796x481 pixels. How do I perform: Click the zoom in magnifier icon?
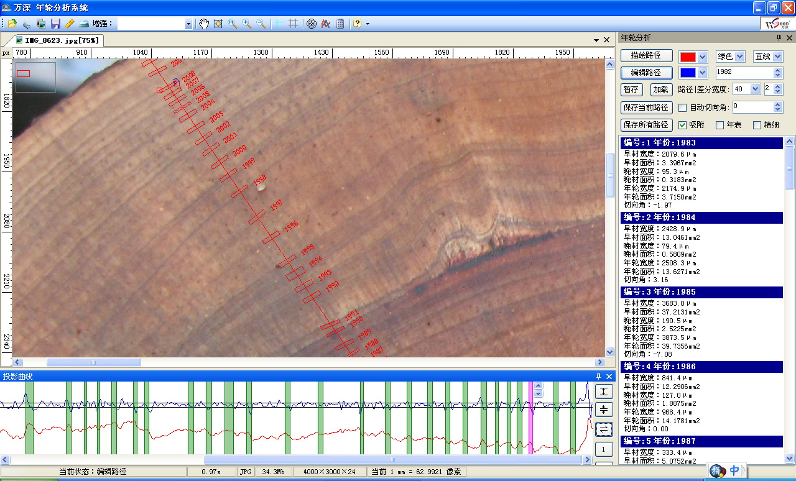[247, 24]
